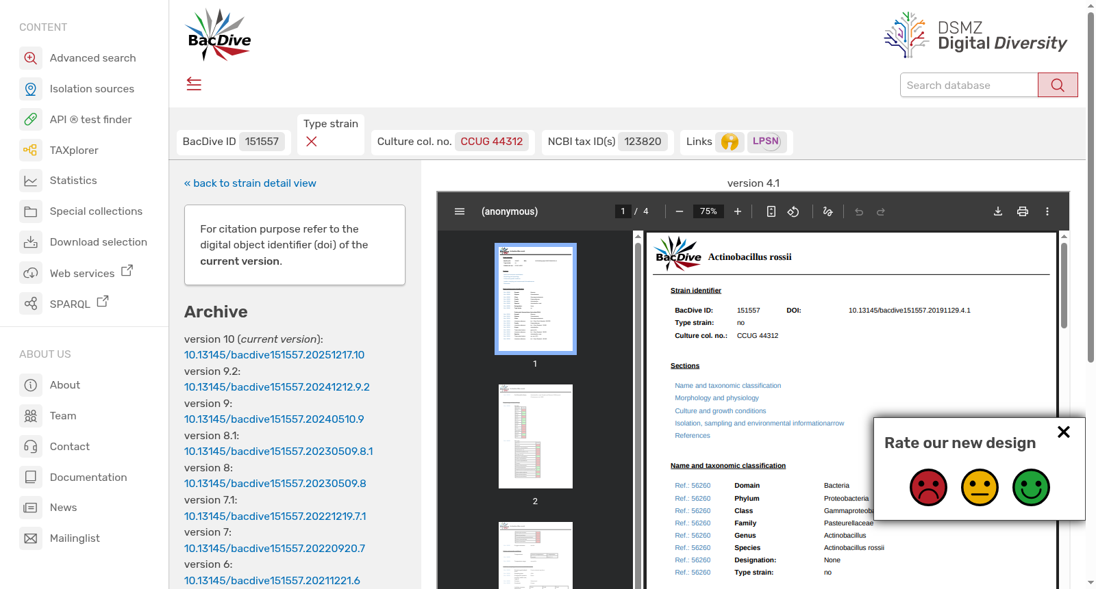Open the Isolation sources icon
Viewport: 1096px width, 589px height.
click(31, 89)
